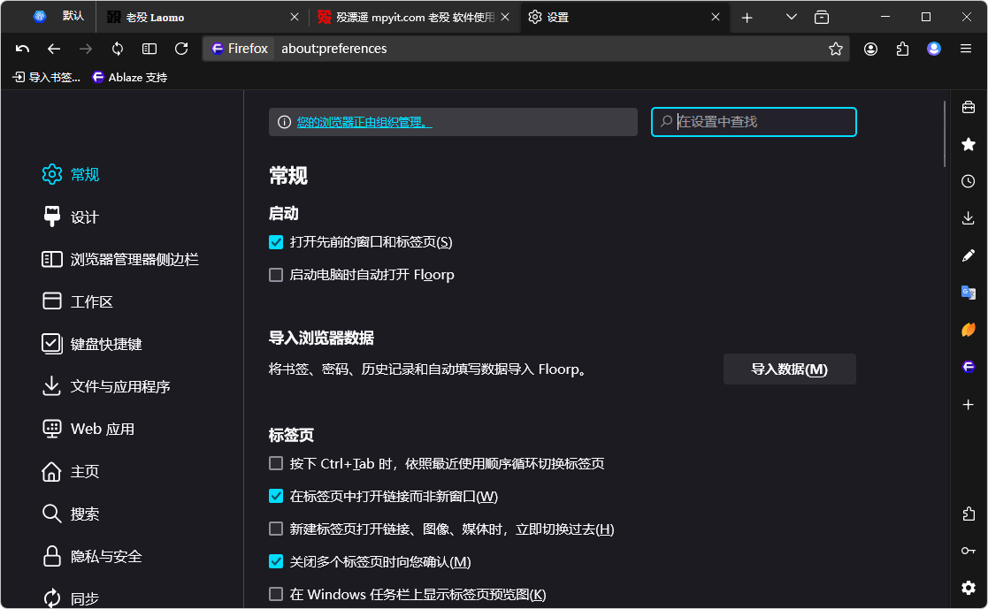The width and height of the screenshot is (988, 609).
Task: Switch to the 殁漂遥 mpyit.com tab
Action: (414, 18)
